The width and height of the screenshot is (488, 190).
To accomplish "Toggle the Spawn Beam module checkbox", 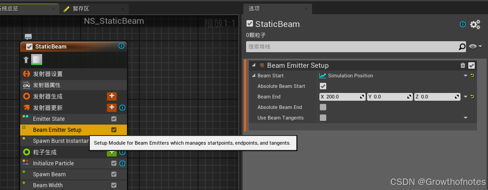I will pyautogui.click(x=114, y=174).
